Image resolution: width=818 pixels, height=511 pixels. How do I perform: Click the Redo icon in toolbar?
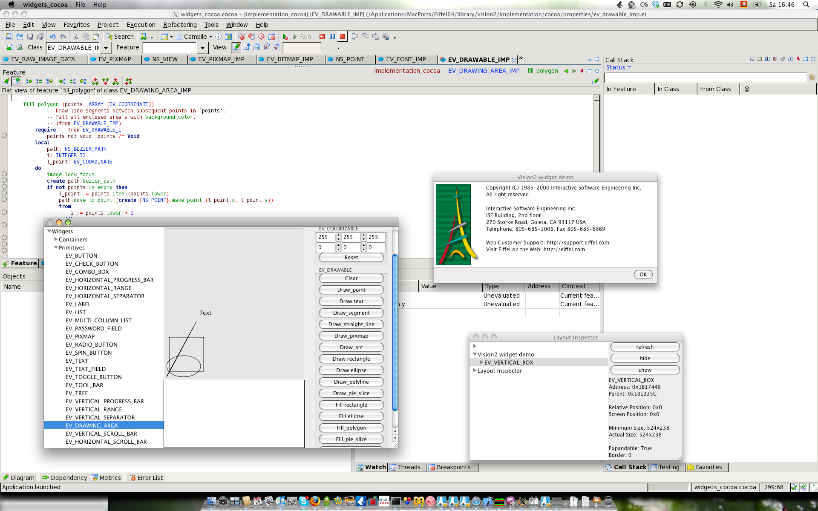[x=63, y=37]
